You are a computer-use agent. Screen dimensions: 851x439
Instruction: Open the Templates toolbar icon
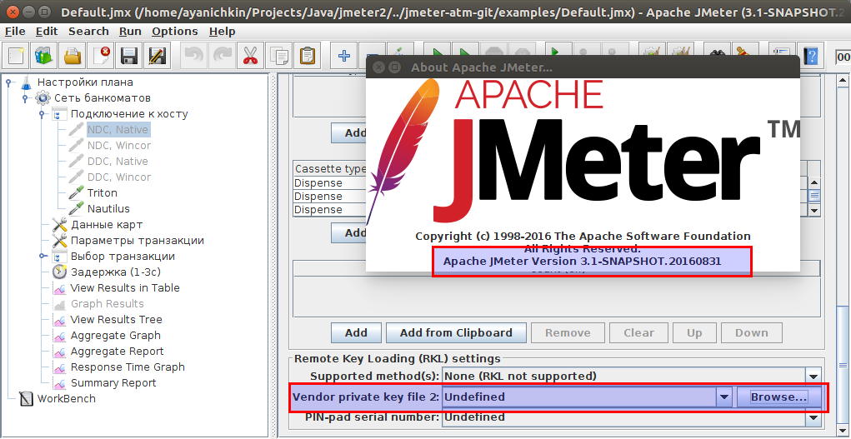pyautogui.click(x=44, y=55)
